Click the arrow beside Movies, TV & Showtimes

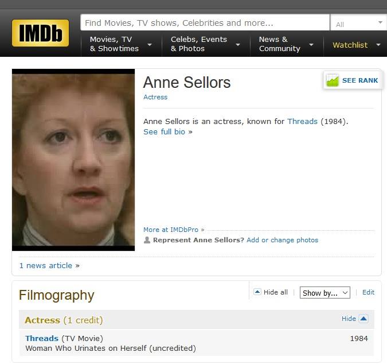[149, 44]
